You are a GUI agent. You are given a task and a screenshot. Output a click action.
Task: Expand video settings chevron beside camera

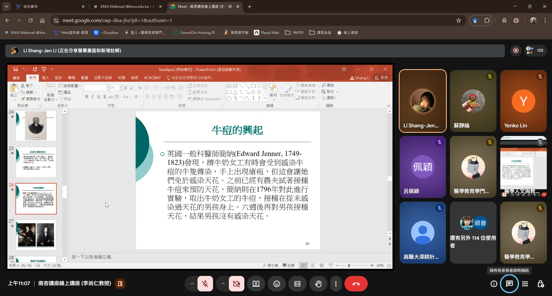pos(223,284)
